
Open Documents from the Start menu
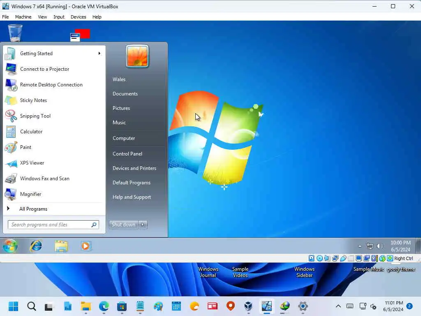coord(125,94)
